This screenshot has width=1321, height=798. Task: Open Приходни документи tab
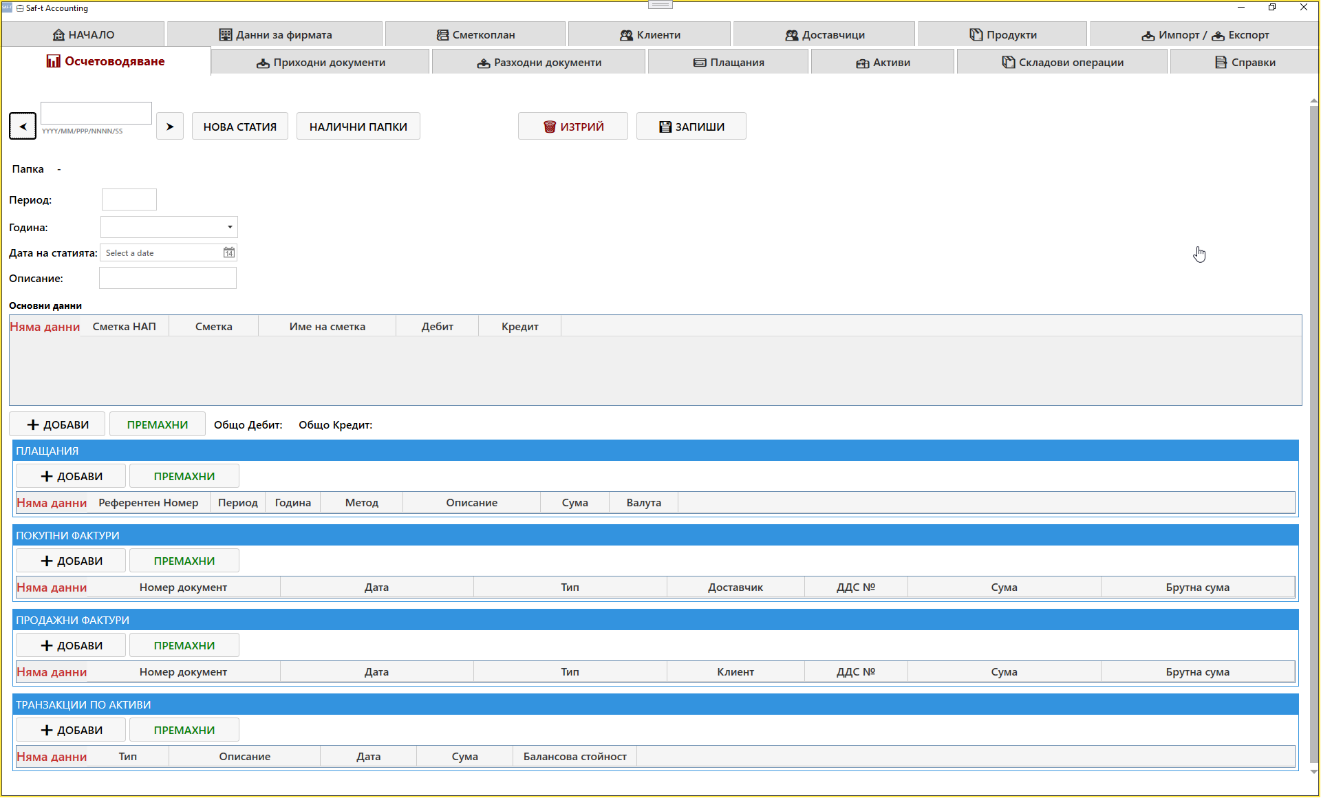click(x=321, y=62)
